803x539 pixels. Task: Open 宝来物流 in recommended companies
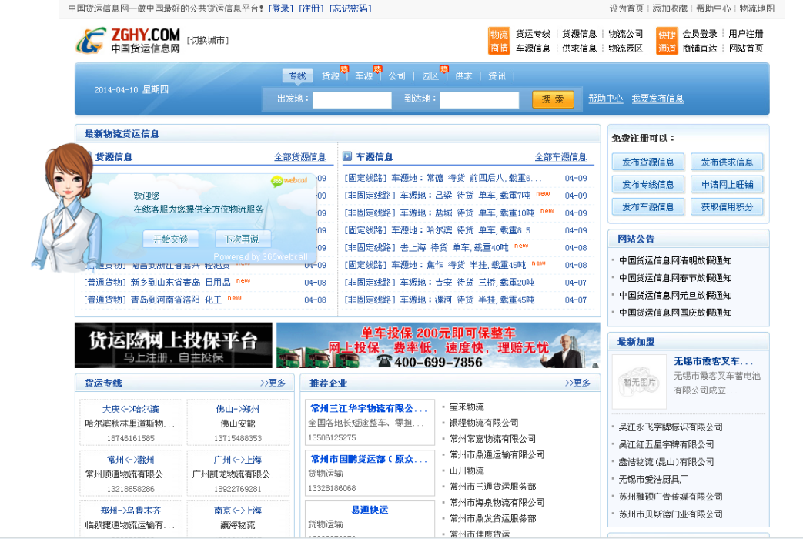pyautogui.click(x=467, y=407)
